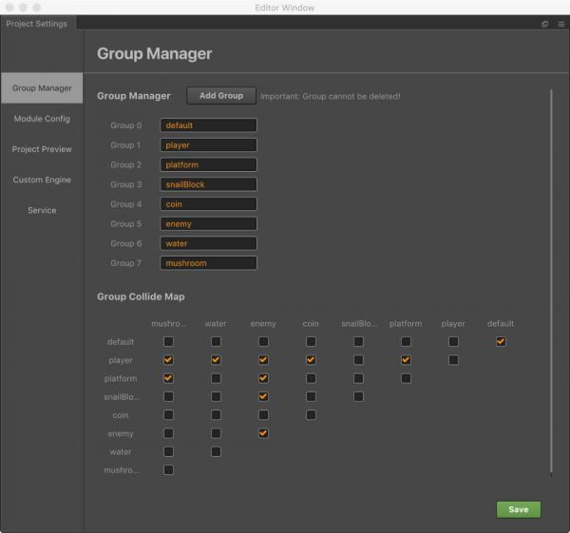Screen dimensions: 570x533
Task: Enable default row, platform column collision
Action: coord(406,341)
